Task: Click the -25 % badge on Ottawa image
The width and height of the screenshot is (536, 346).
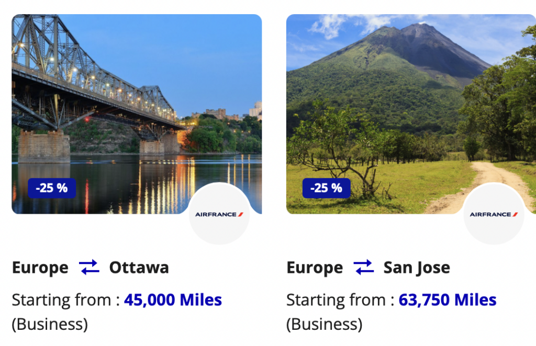Action: [x=52, y=188]
